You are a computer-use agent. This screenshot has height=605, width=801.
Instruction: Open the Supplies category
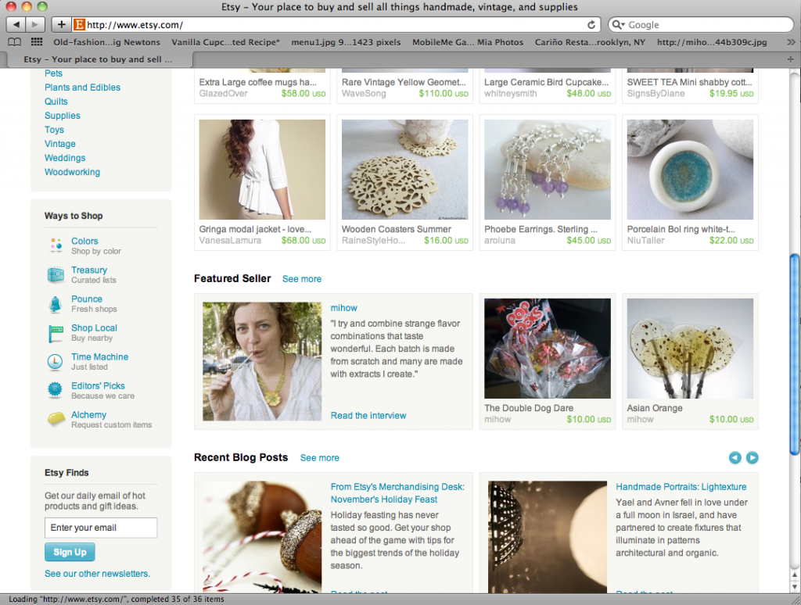click(63, 116)
